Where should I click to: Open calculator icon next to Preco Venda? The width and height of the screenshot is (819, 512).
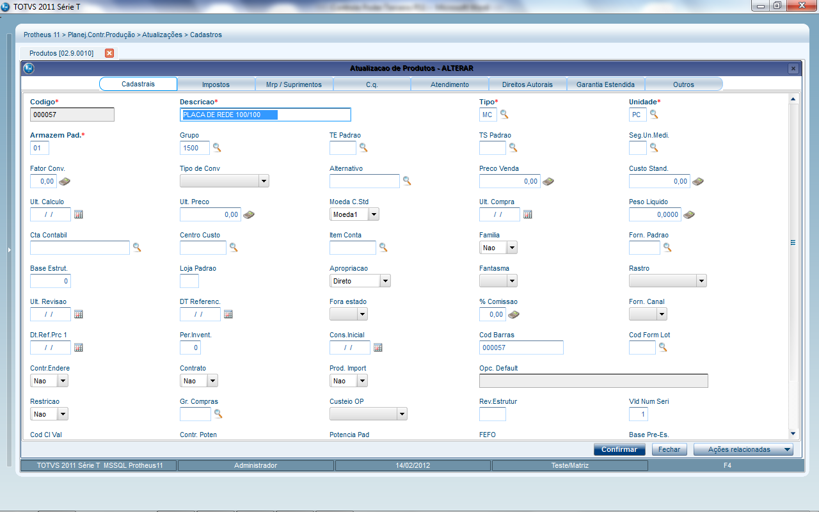pos(548,181)
